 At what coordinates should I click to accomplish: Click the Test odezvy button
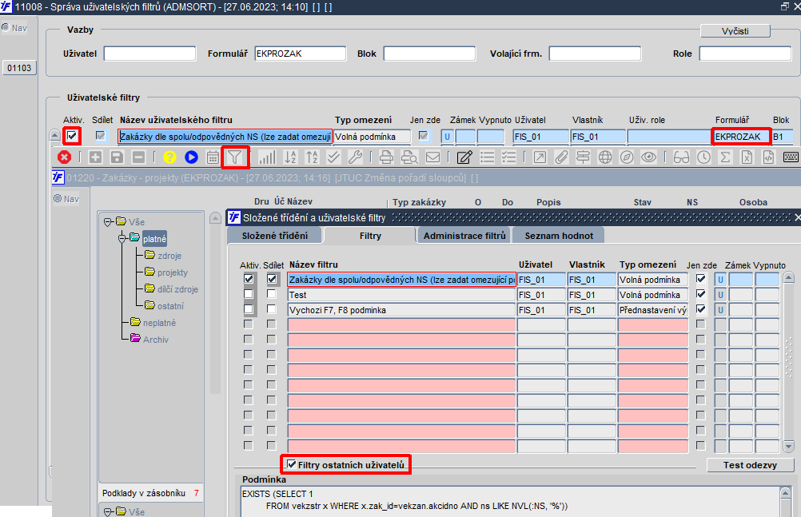click(750, 465)
